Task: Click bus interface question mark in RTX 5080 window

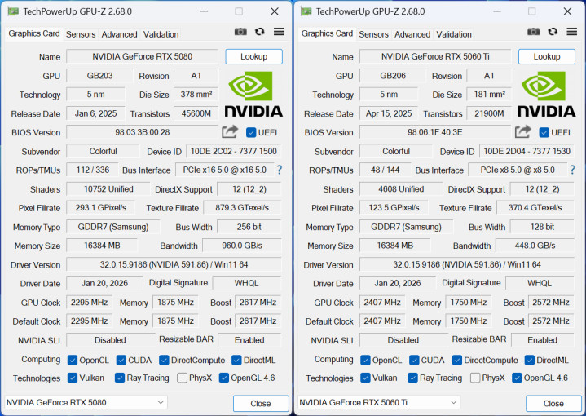Action: click(280, 170)
